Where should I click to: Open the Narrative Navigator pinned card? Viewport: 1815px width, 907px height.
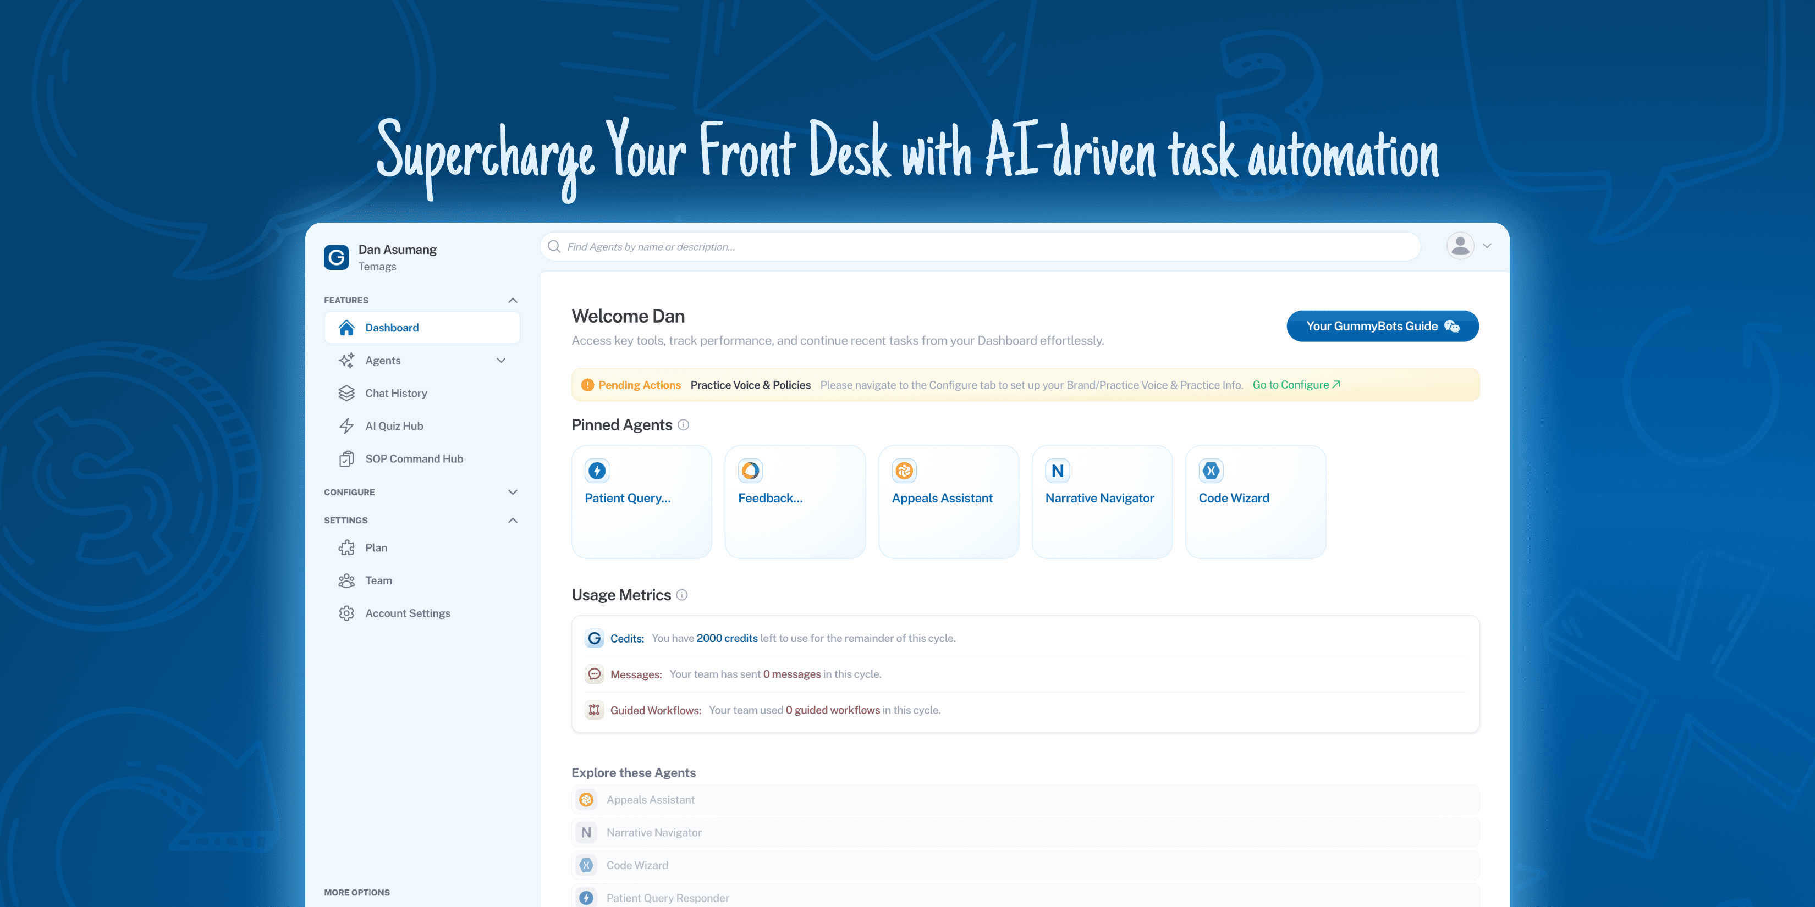pos(1103,501)
